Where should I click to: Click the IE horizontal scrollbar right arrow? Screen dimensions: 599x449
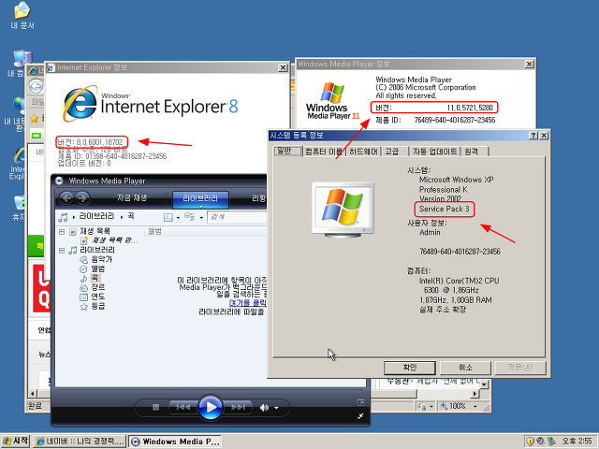pos(475,394)
